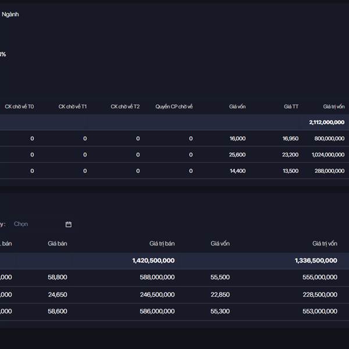Open the calendar date picker icon
Image resolution: width=349 pixels, height=349 pixels.
[69, 225]
